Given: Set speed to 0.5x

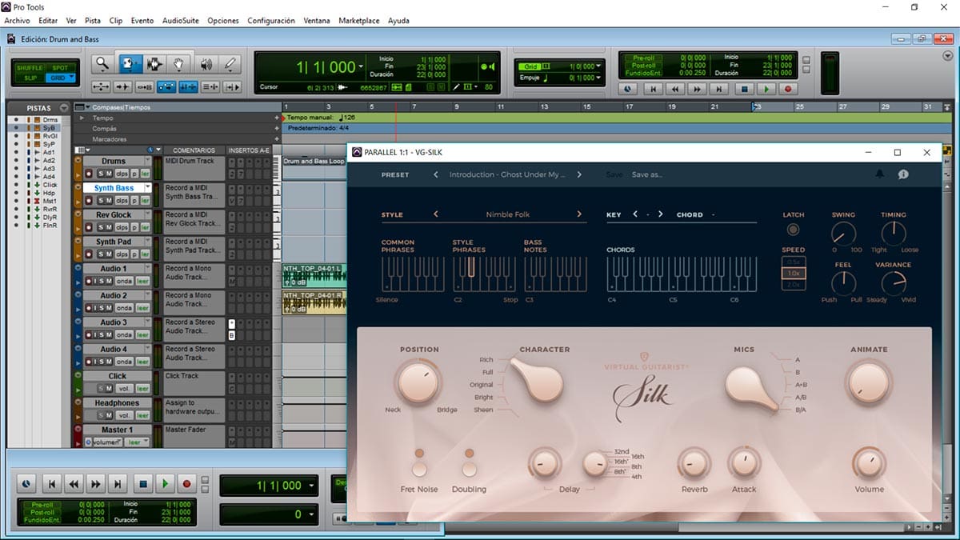Looking at the screenshot, I should pos(793,262).
